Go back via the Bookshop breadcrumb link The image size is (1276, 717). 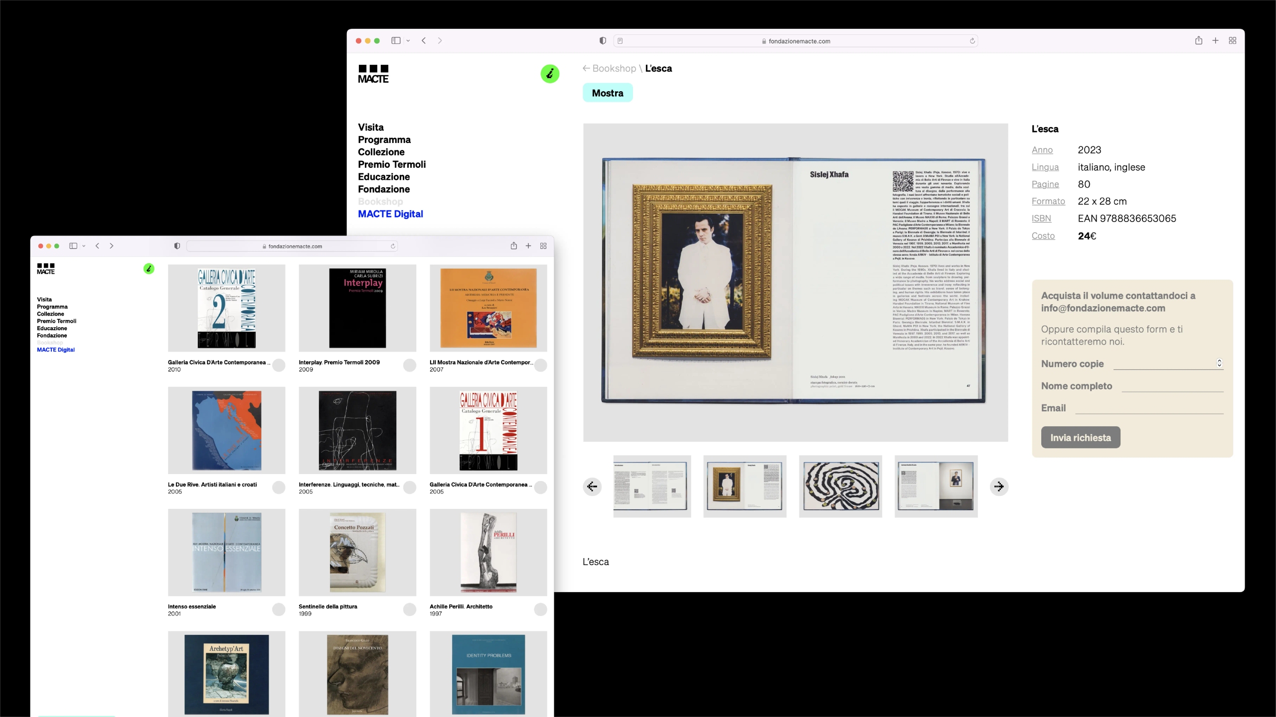pos(614,68)
